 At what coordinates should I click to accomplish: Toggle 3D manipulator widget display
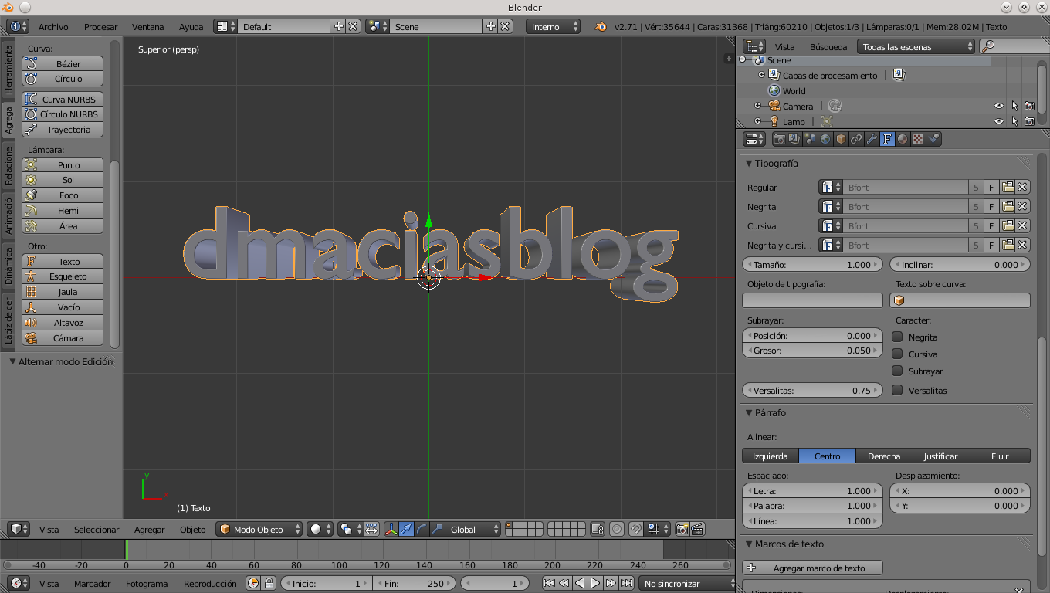[391, 529]
